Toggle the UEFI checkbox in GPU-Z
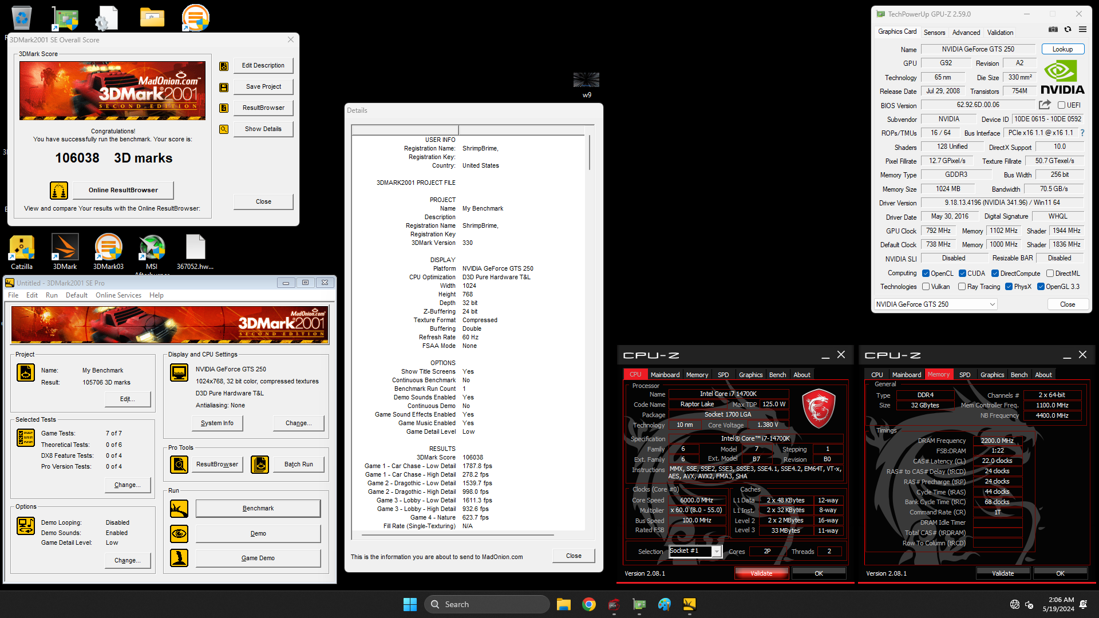Viewport: 1099px width, 618px height. [x=1061, y=105]
